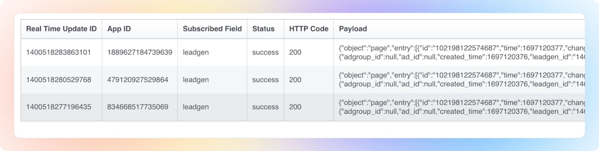The width and height of the screenshot is (599, 151).
Task: Click the 200 code in the second row
Action: tap(295, 80)
